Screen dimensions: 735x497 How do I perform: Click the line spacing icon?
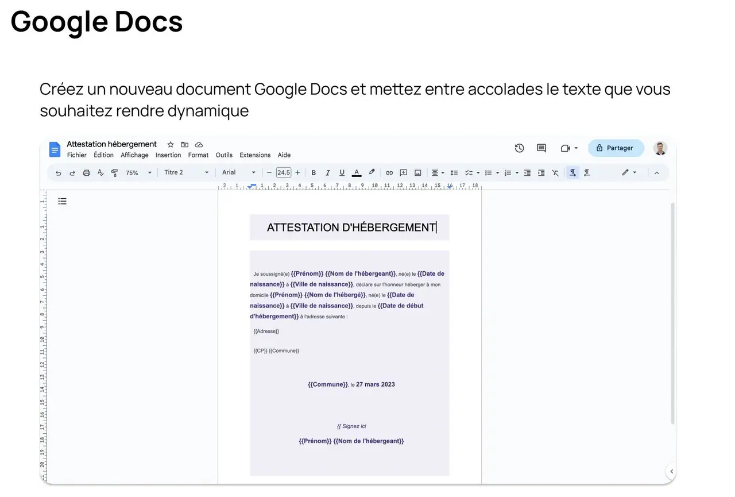(x=454, y=172)
